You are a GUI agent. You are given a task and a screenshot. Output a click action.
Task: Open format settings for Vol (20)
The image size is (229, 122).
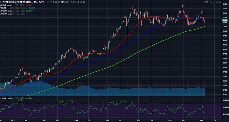(13, 8)
